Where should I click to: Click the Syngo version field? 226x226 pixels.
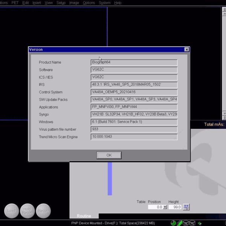(134, 115)
